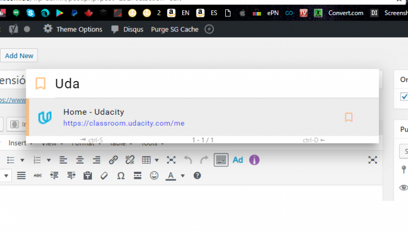Open the Skype bookmark

[30, 13]
